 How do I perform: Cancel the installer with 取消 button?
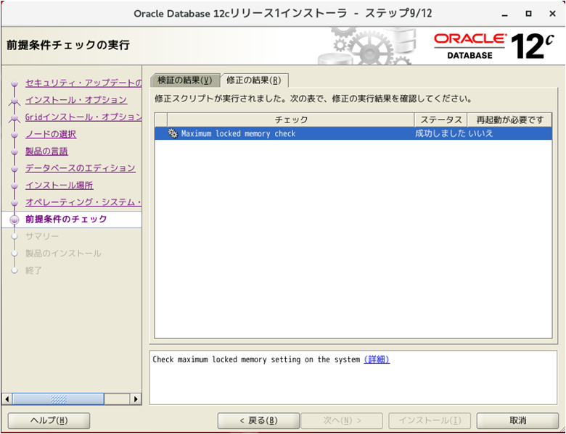point(517,420)
